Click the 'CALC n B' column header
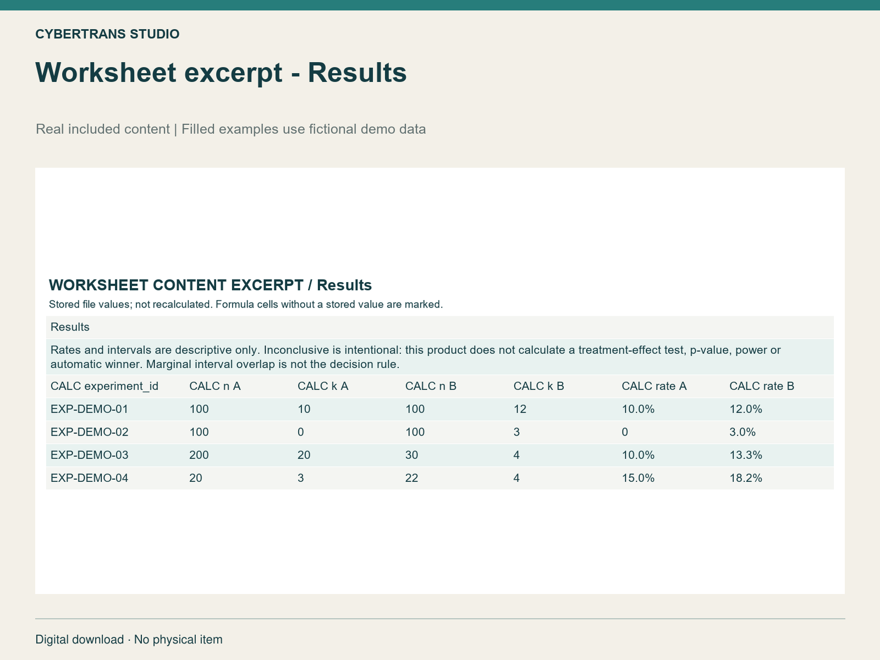 click(x=431, y=386)
